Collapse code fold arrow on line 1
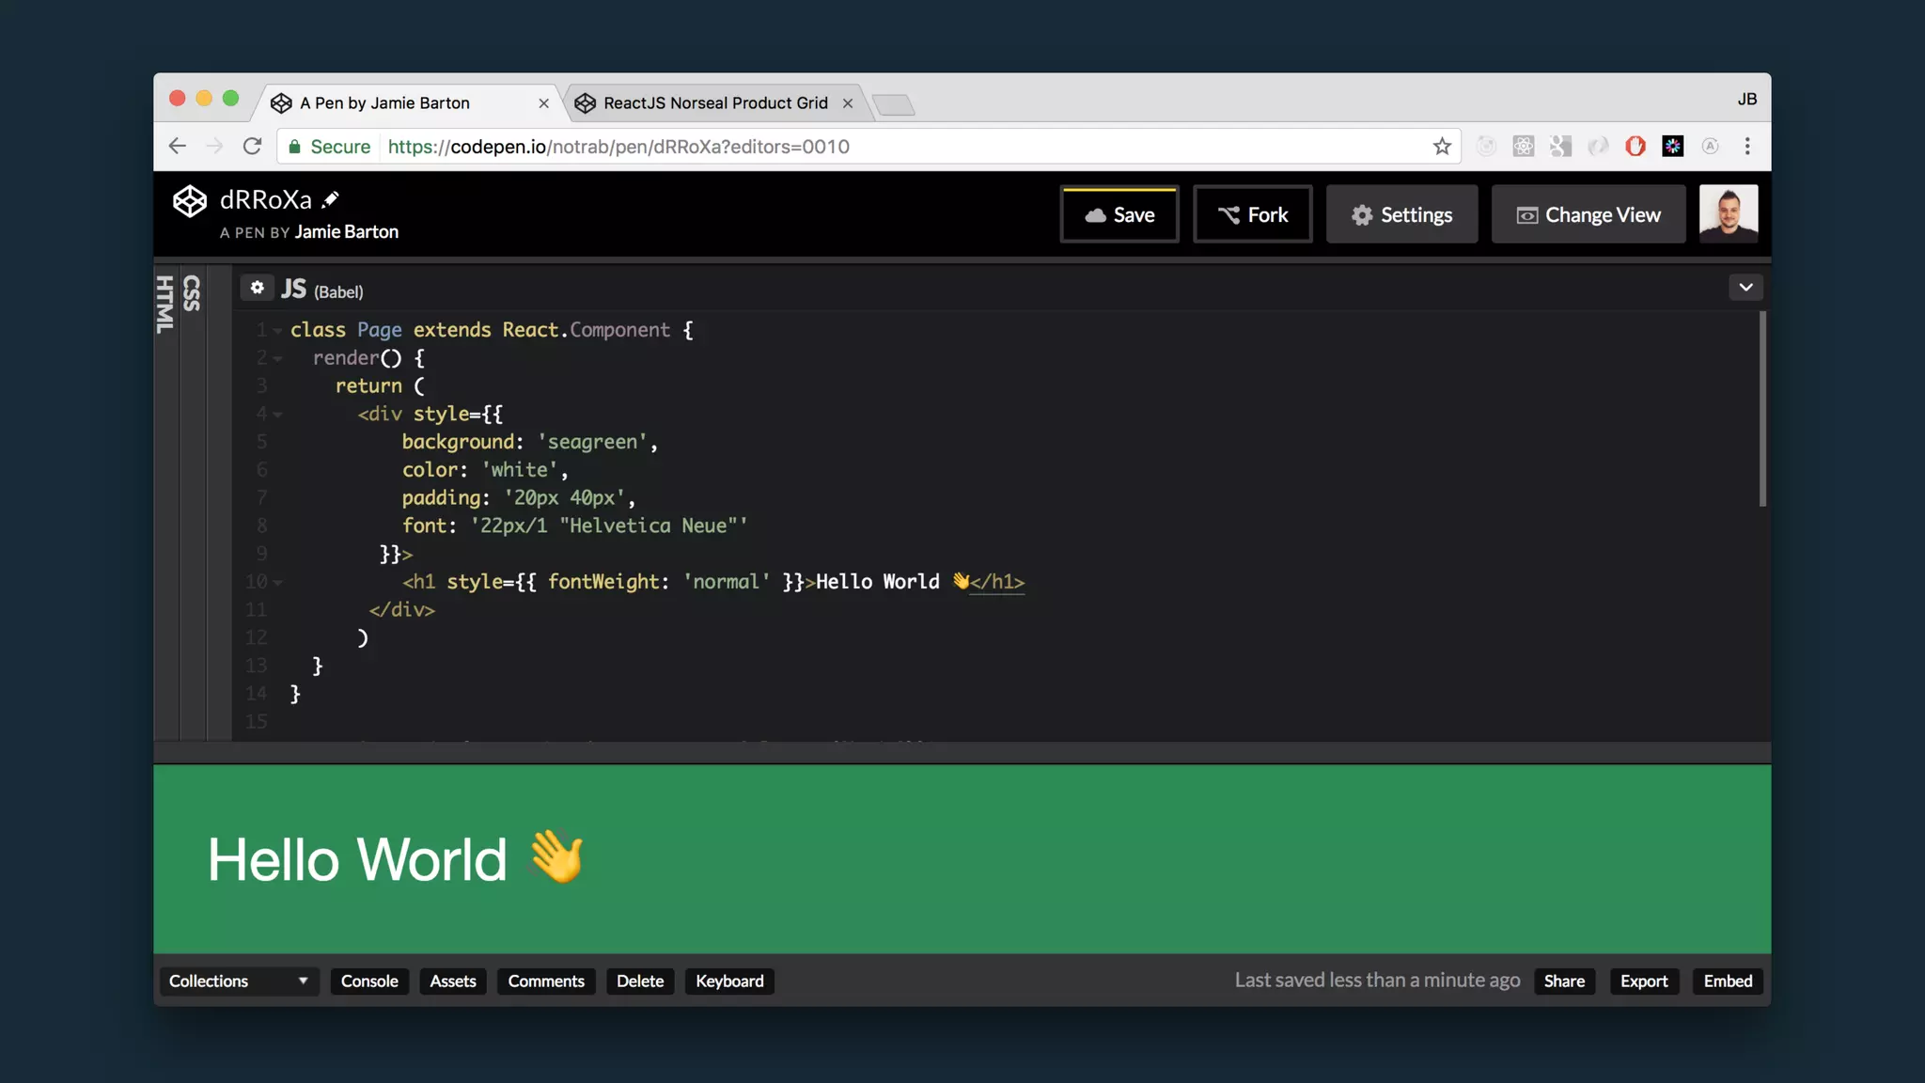1925x1083 pixels. (277, 331)
